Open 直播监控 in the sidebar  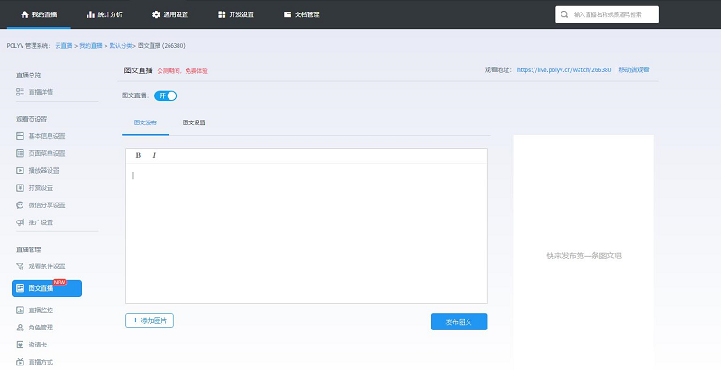[41, 310]
